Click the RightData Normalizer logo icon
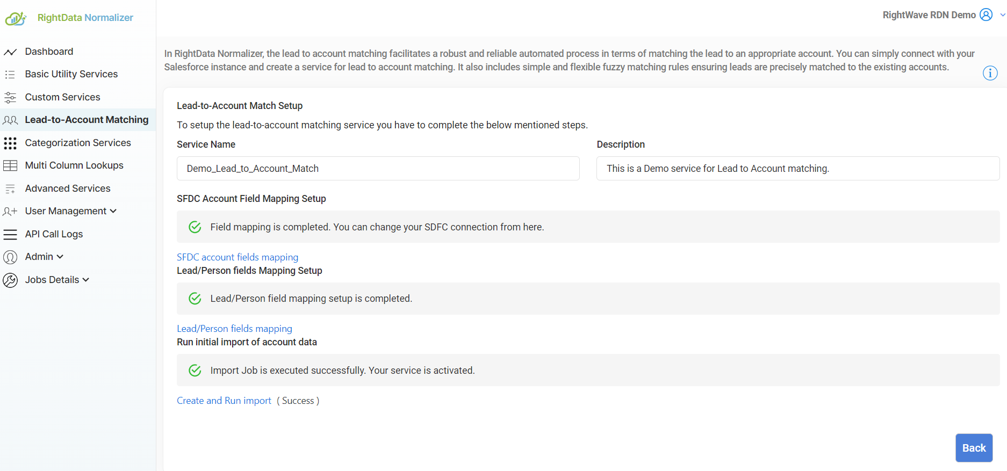The image size is (1007, 471). click(x=16, y=18)
